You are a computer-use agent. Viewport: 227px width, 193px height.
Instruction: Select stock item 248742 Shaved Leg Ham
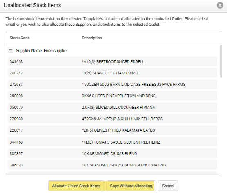[112, 73]
